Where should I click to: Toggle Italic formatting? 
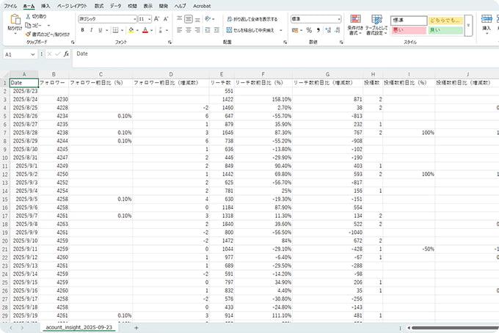[x=92, y=30]
